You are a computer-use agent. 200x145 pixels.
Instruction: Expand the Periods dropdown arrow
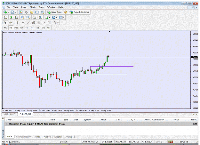click(57, 18)
